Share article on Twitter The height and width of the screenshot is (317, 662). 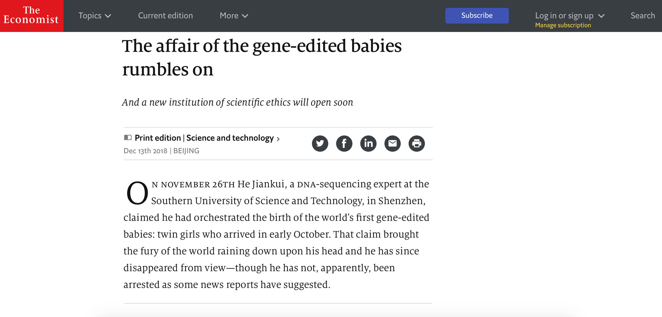(x=320, y=143)
